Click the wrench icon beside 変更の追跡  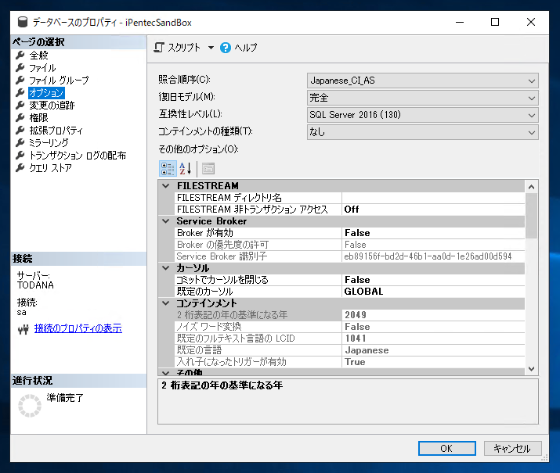point(20,105)
